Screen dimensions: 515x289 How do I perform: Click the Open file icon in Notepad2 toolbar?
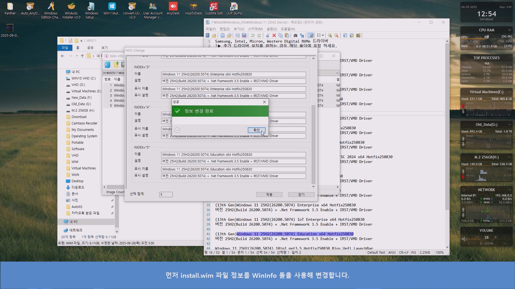[x=229, y=35]
